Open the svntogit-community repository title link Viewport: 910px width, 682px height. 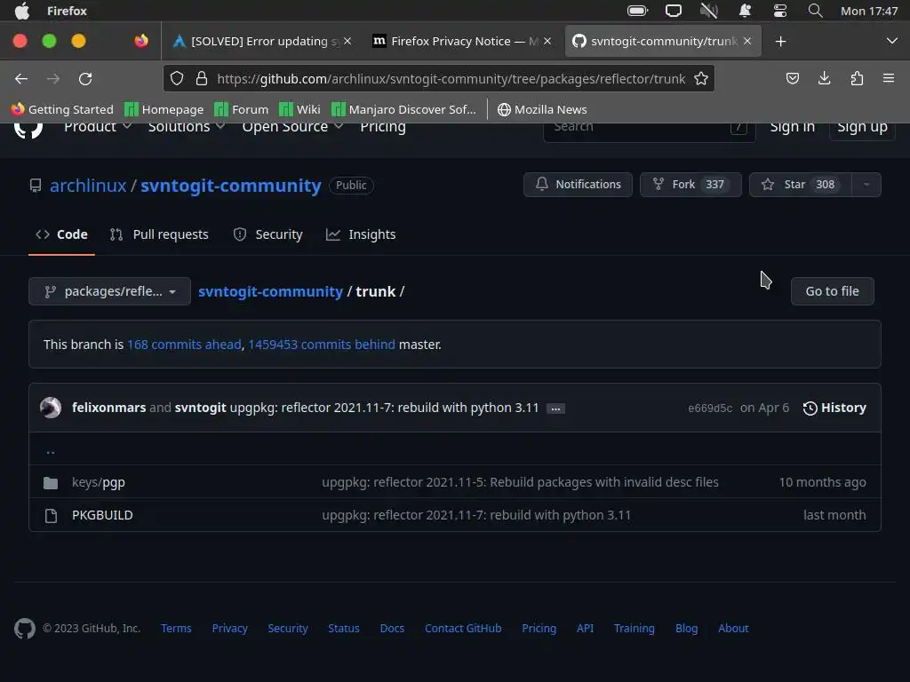point(230,185)
